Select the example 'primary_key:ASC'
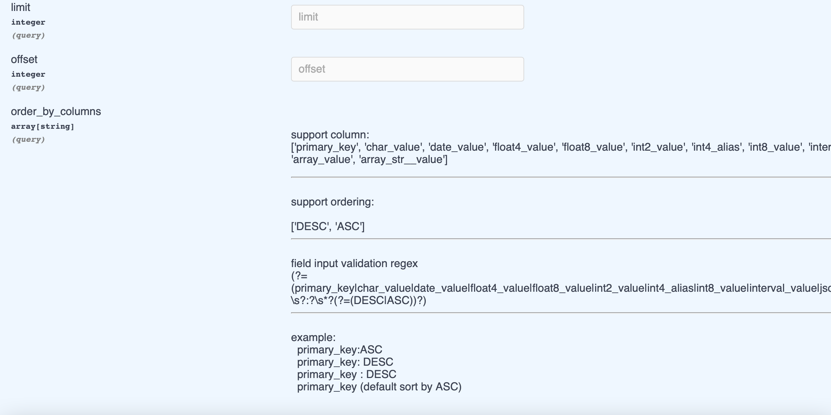 (x=340, y=350)
